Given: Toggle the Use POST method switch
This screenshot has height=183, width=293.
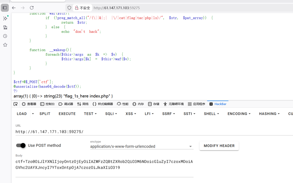Looking at the screenshot, I should [21, 145].
